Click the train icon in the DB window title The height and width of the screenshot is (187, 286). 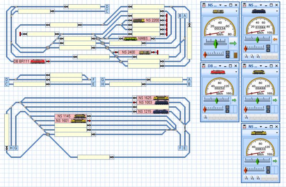(204, 66)
